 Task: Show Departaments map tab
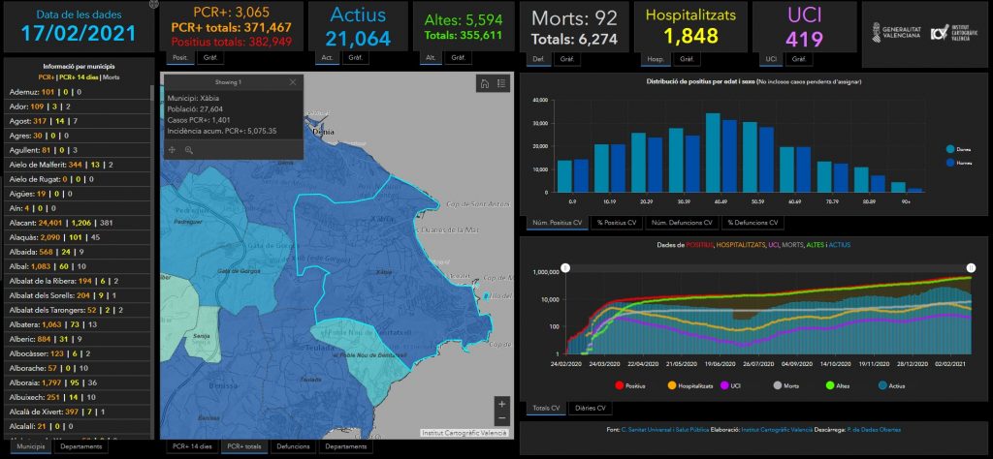click(344, 446)
